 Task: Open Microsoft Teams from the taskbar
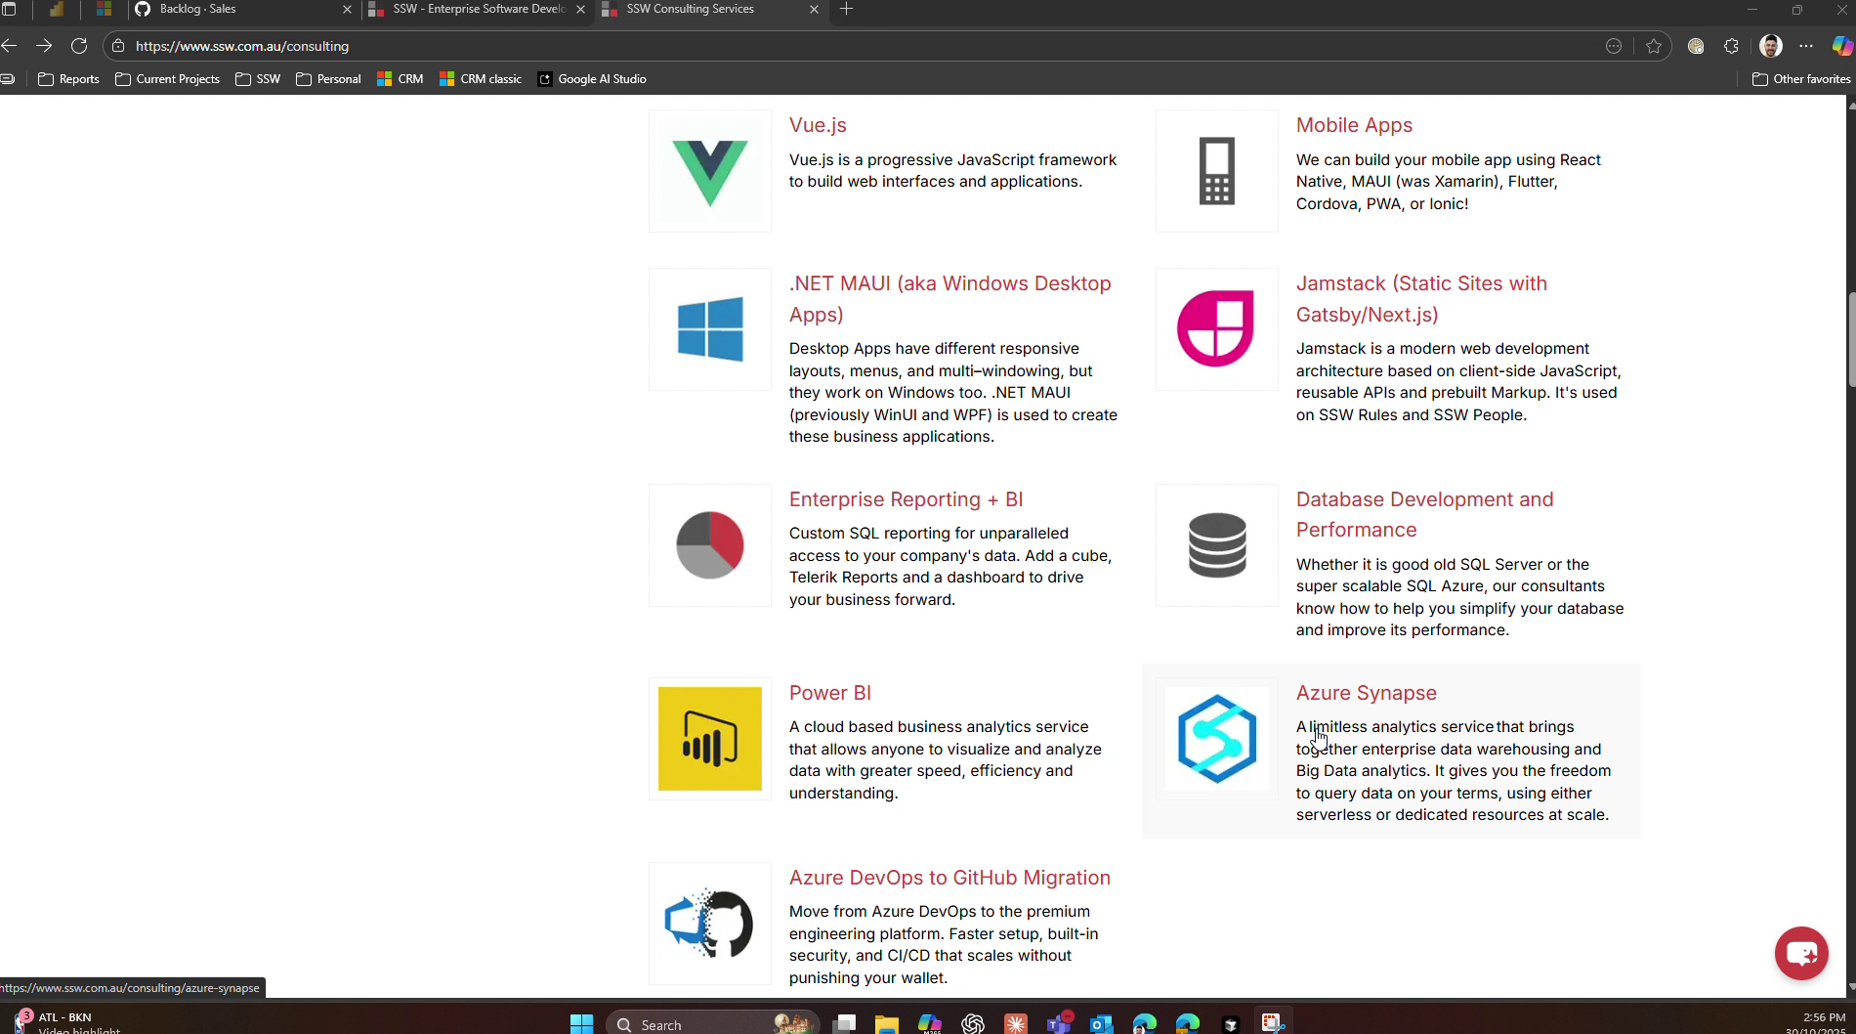tap(1058, 1023)
